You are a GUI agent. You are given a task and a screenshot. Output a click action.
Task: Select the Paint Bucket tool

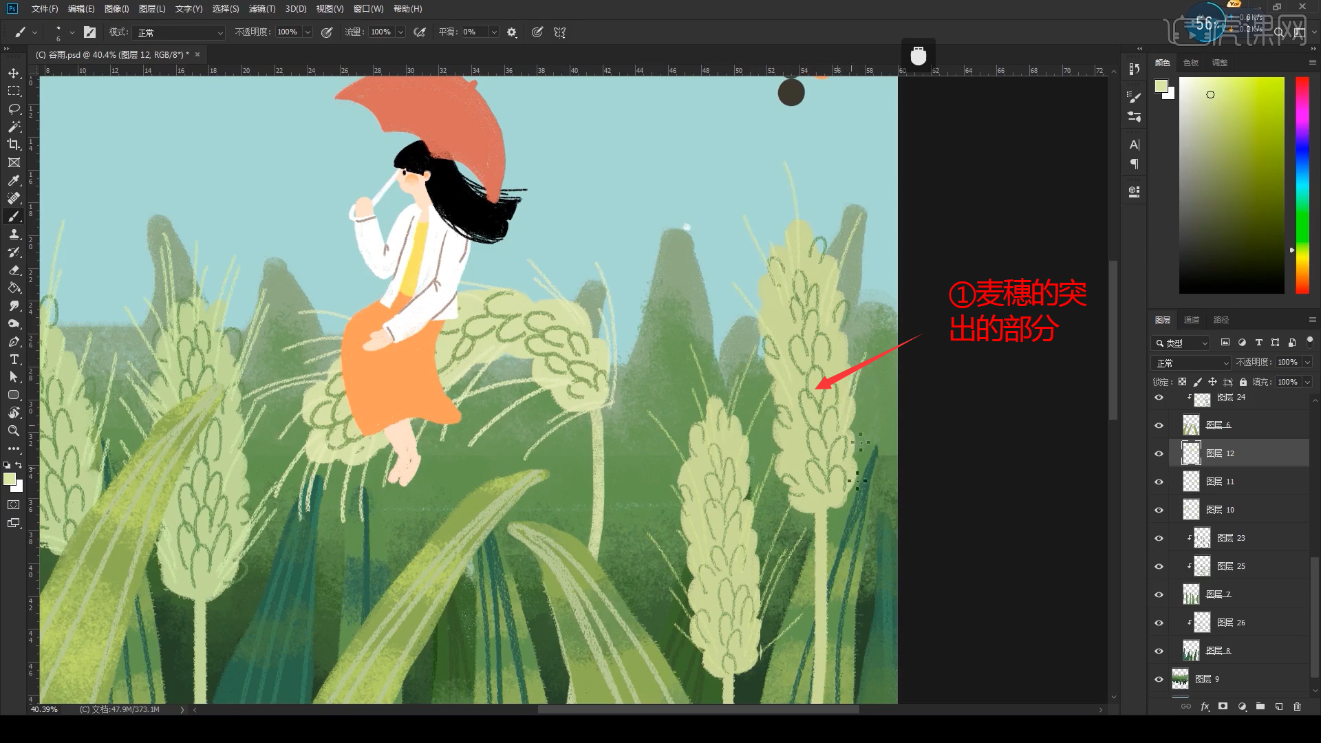[x=14, y=288]
